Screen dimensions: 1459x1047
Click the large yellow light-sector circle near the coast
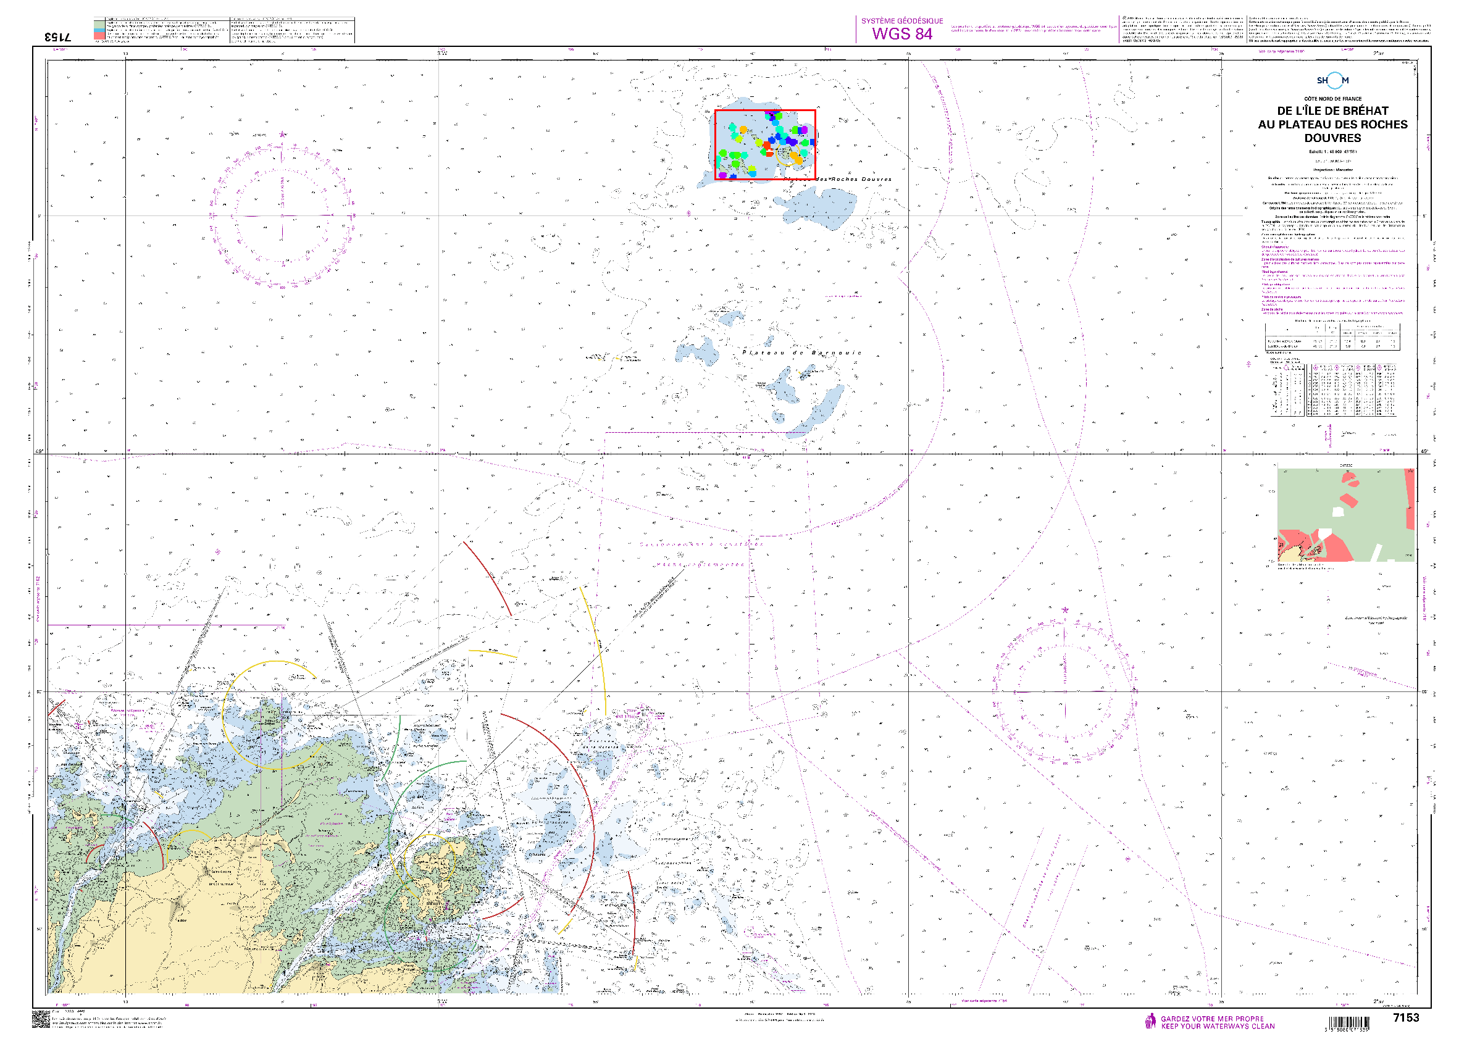[x=277, y=715]
